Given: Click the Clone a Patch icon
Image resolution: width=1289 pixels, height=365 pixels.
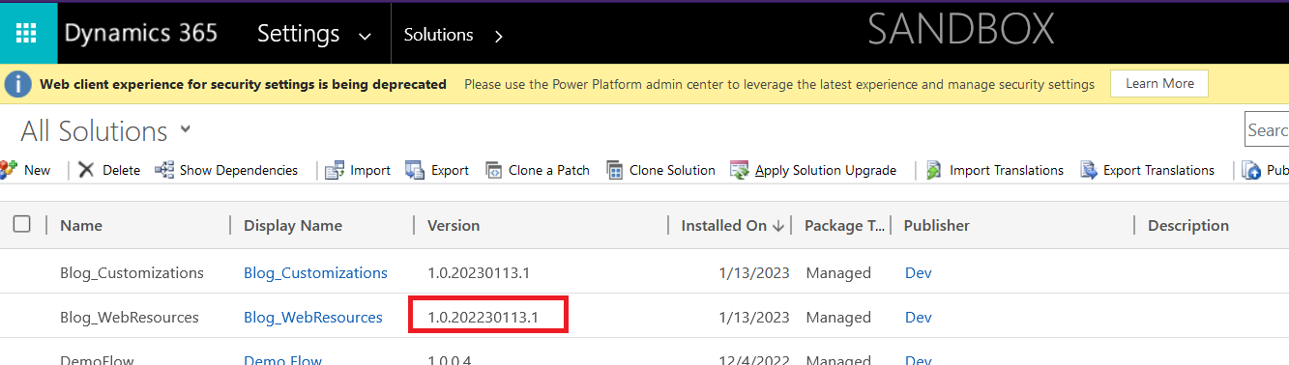Looking at the screenshot, I should point(493,170).
